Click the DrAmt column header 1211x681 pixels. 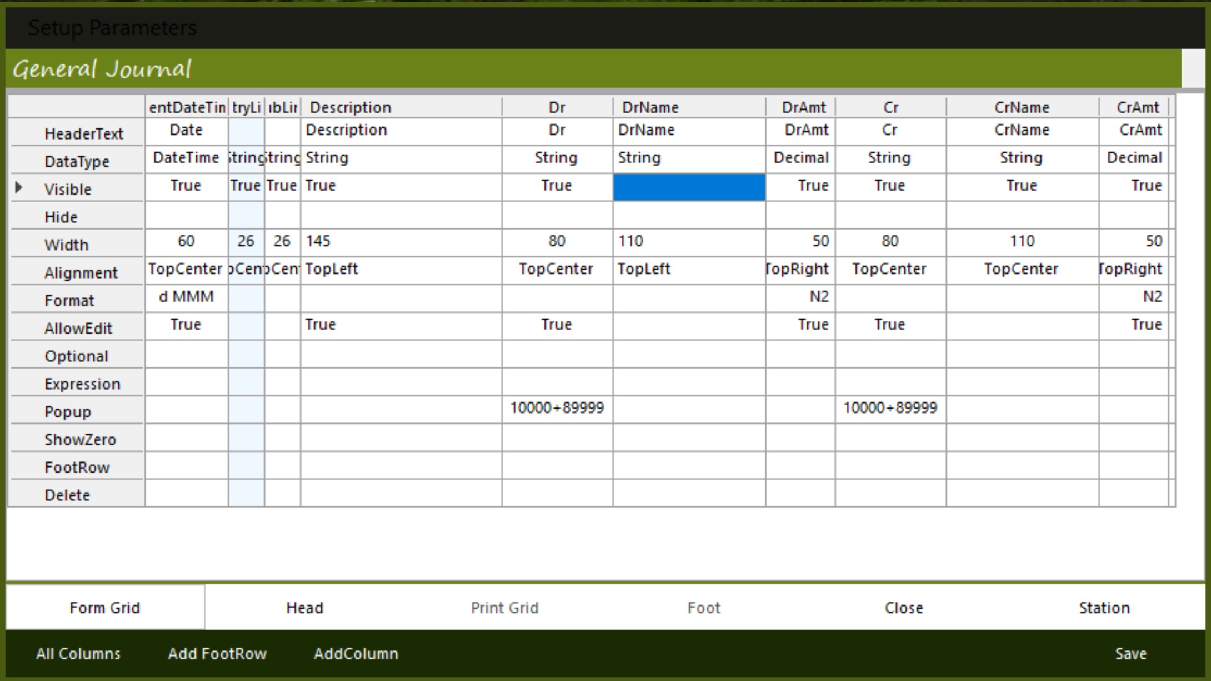coord(800,107)
